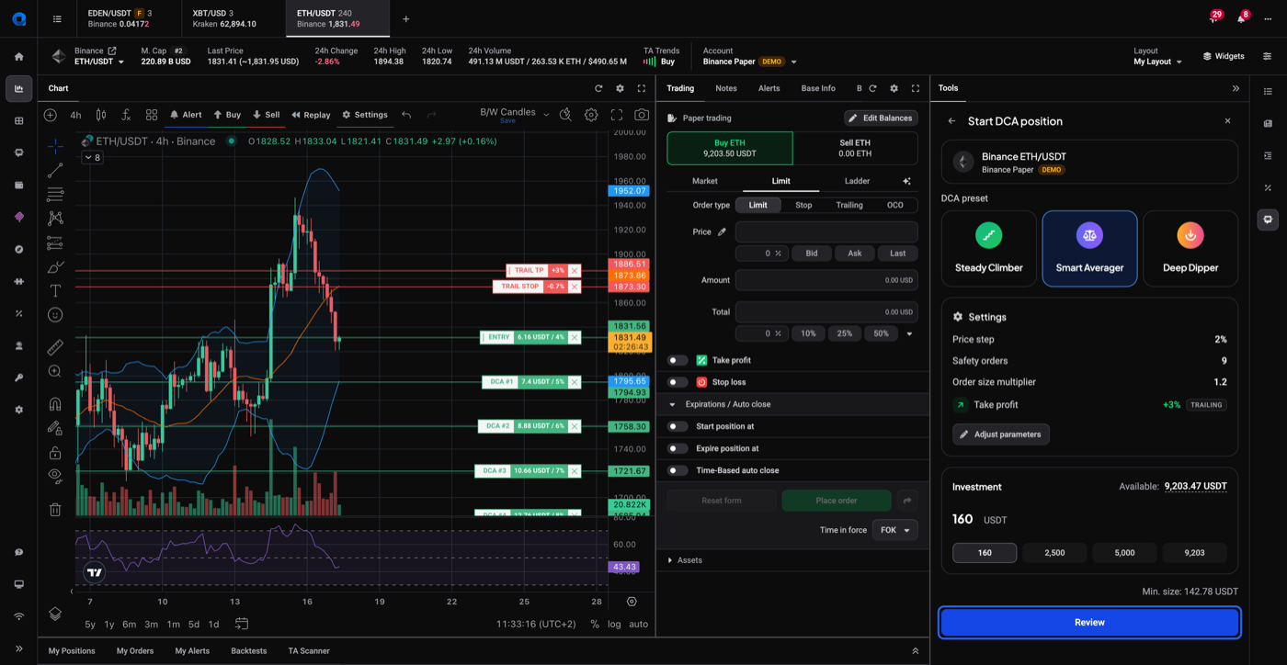Select the ruler measure tool

[x=55, y=347]
